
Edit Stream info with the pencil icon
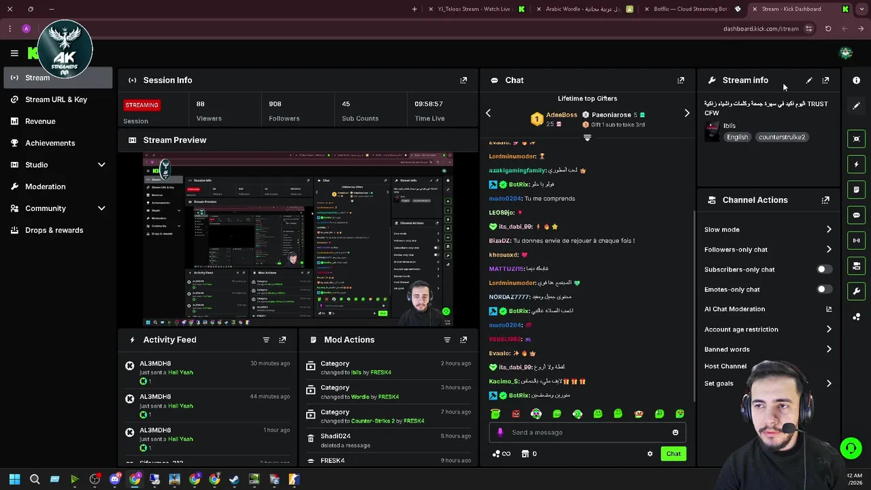coord(809,80)
